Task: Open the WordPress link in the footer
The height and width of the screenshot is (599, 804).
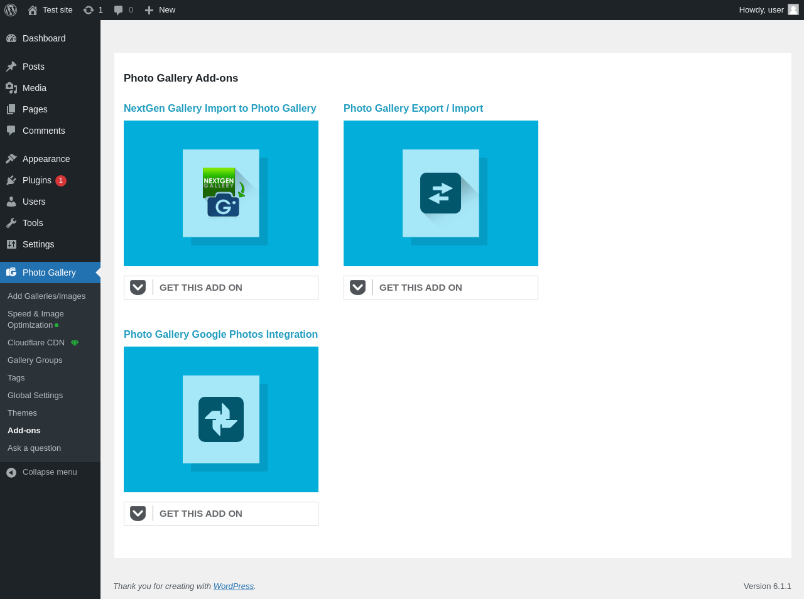Action: pyautogui.click(x=234, y=586)
